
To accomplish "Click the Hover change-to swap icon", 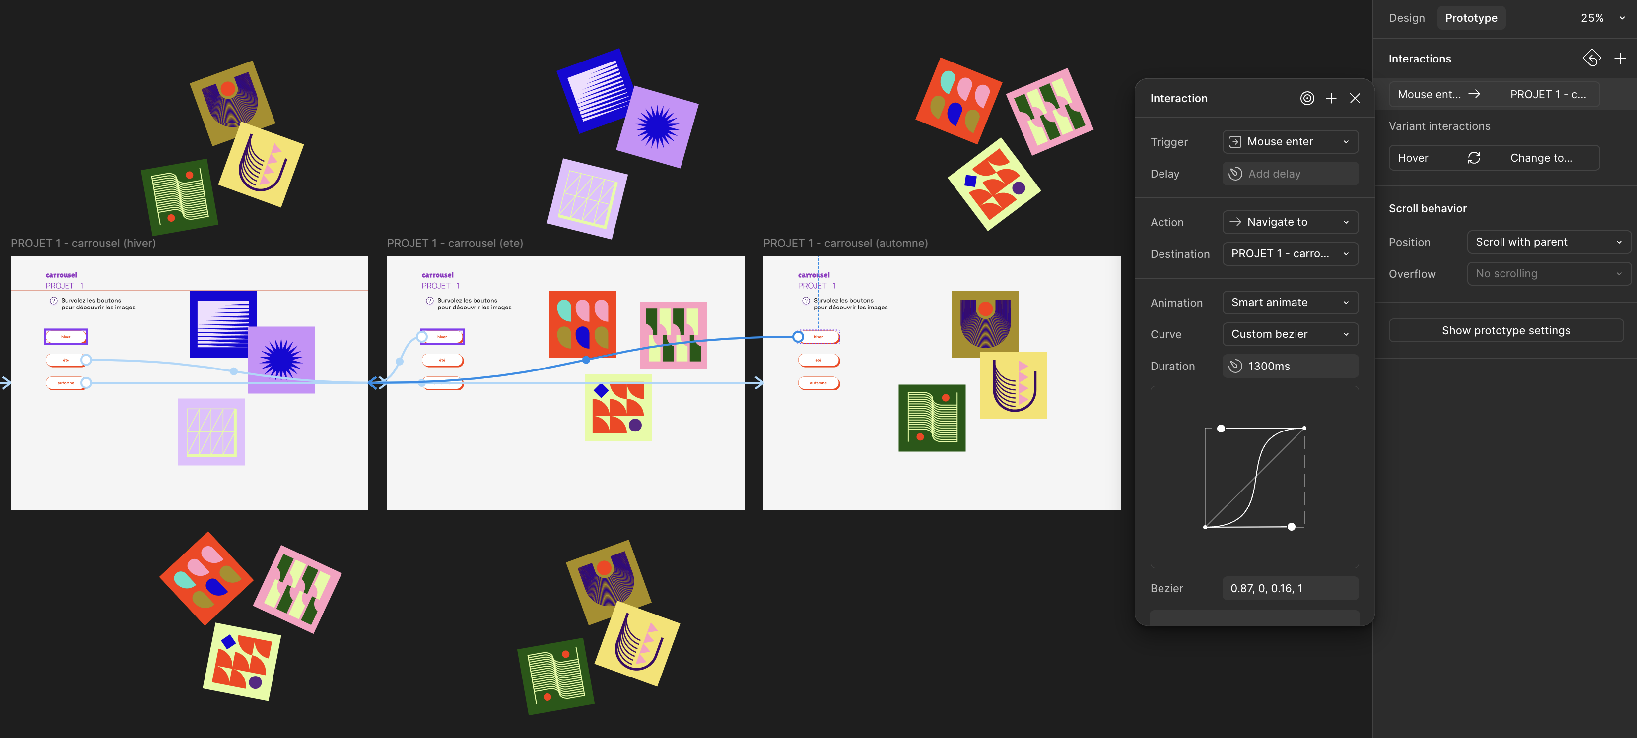I will tap(1474, 158).
